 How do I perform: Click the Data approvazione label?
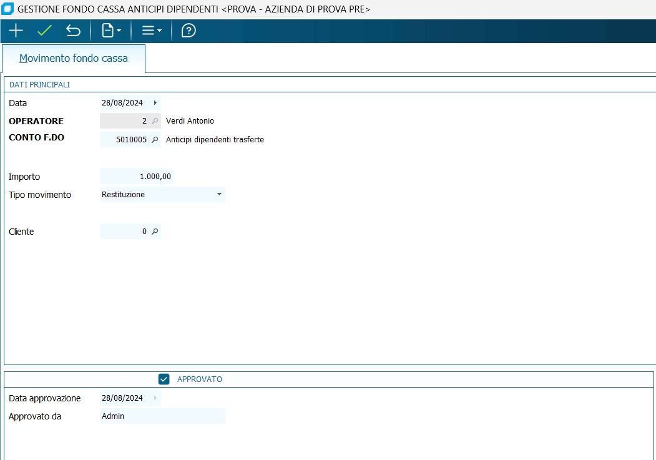45,399
